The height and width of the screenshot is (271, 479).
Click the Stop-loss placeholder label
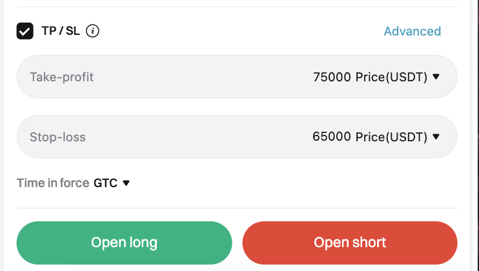[x=57, y=137]
